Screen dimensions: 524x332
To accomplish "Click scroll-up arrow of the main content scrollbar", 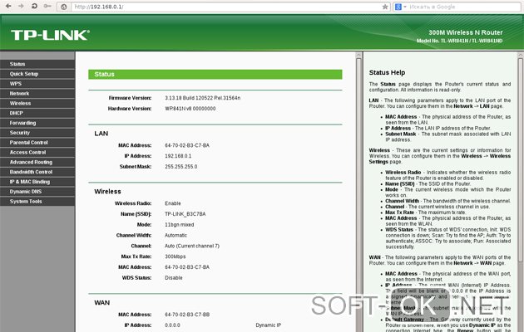I will [358, 55].
